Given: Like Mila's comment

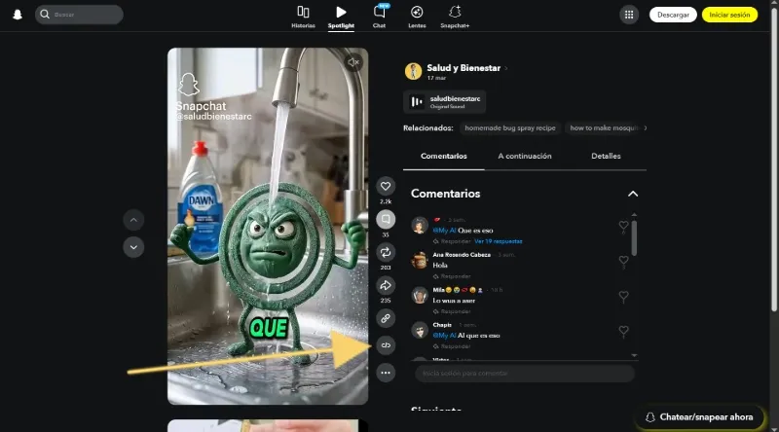Looking at the screenshot, I should [x=623, y=296].
